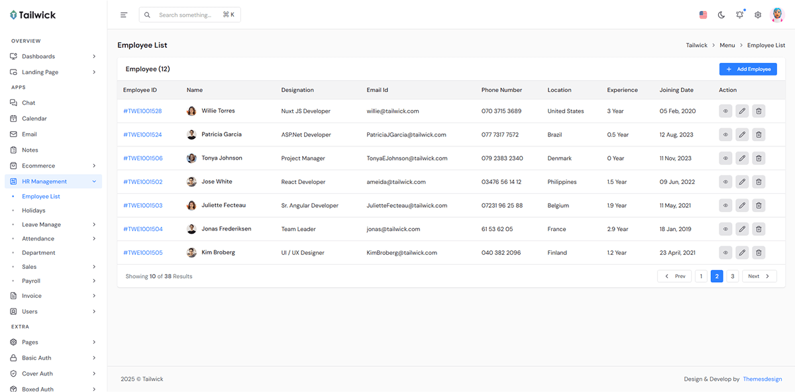Screen dimensions: 795x392
Task: Open the settings gear icon
Action: point(758,15)
